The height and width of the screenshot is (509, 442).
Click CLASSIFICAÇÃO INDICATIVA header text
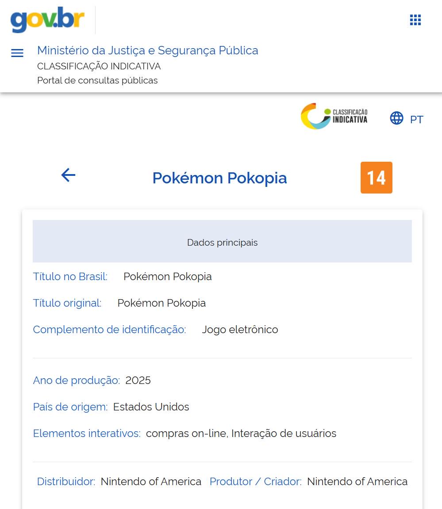click(99, 66)
